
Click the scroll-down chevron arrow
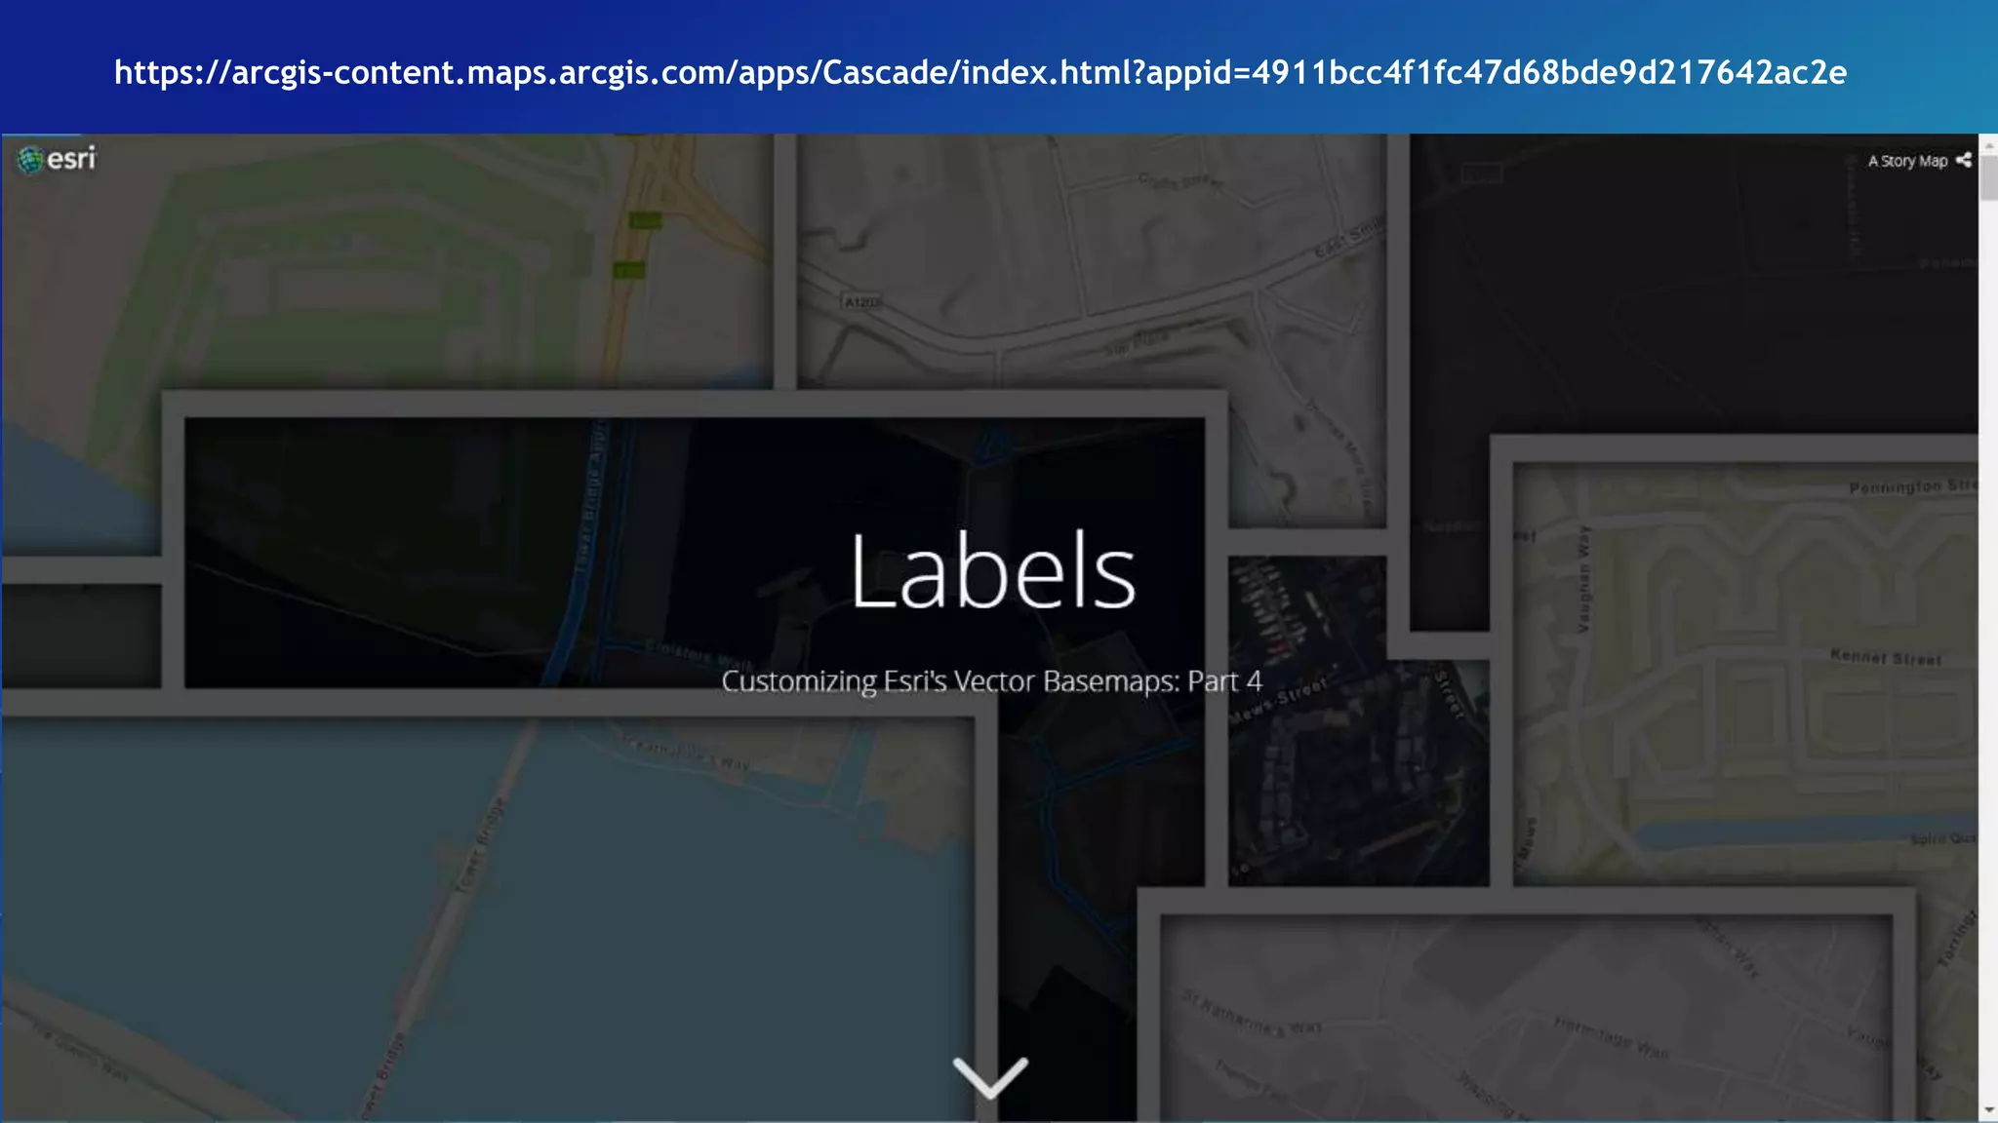click(x=990, y=1076)
